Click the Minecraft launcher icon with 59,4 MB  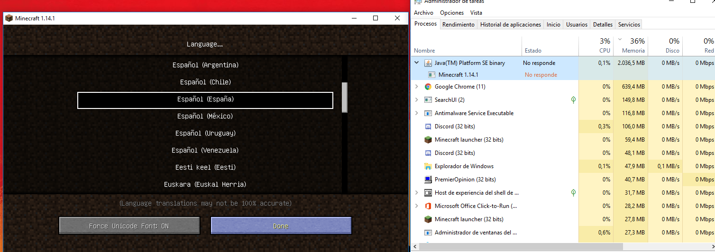point(428,140)
